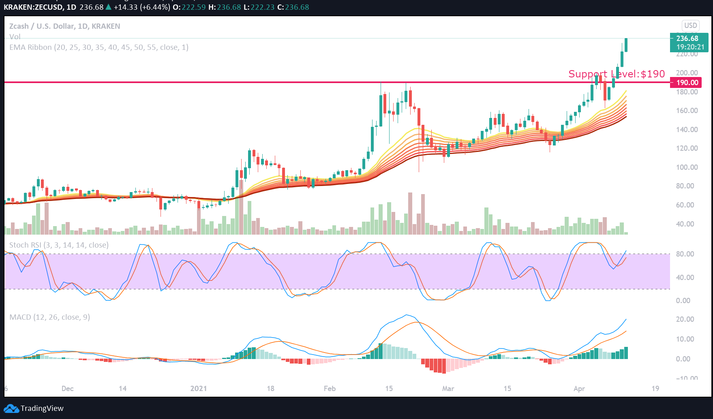Click the TradingView cloud logo icon
The image size is (713, 419).
pyautogui.click(x=11, y=408)
